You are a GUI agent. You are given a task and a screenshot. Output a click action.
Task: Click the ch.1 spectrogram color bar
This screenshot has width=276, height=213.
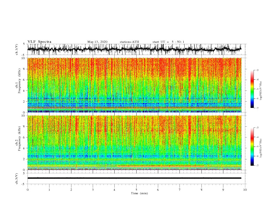pyautogui.click(x=252, y=89)
